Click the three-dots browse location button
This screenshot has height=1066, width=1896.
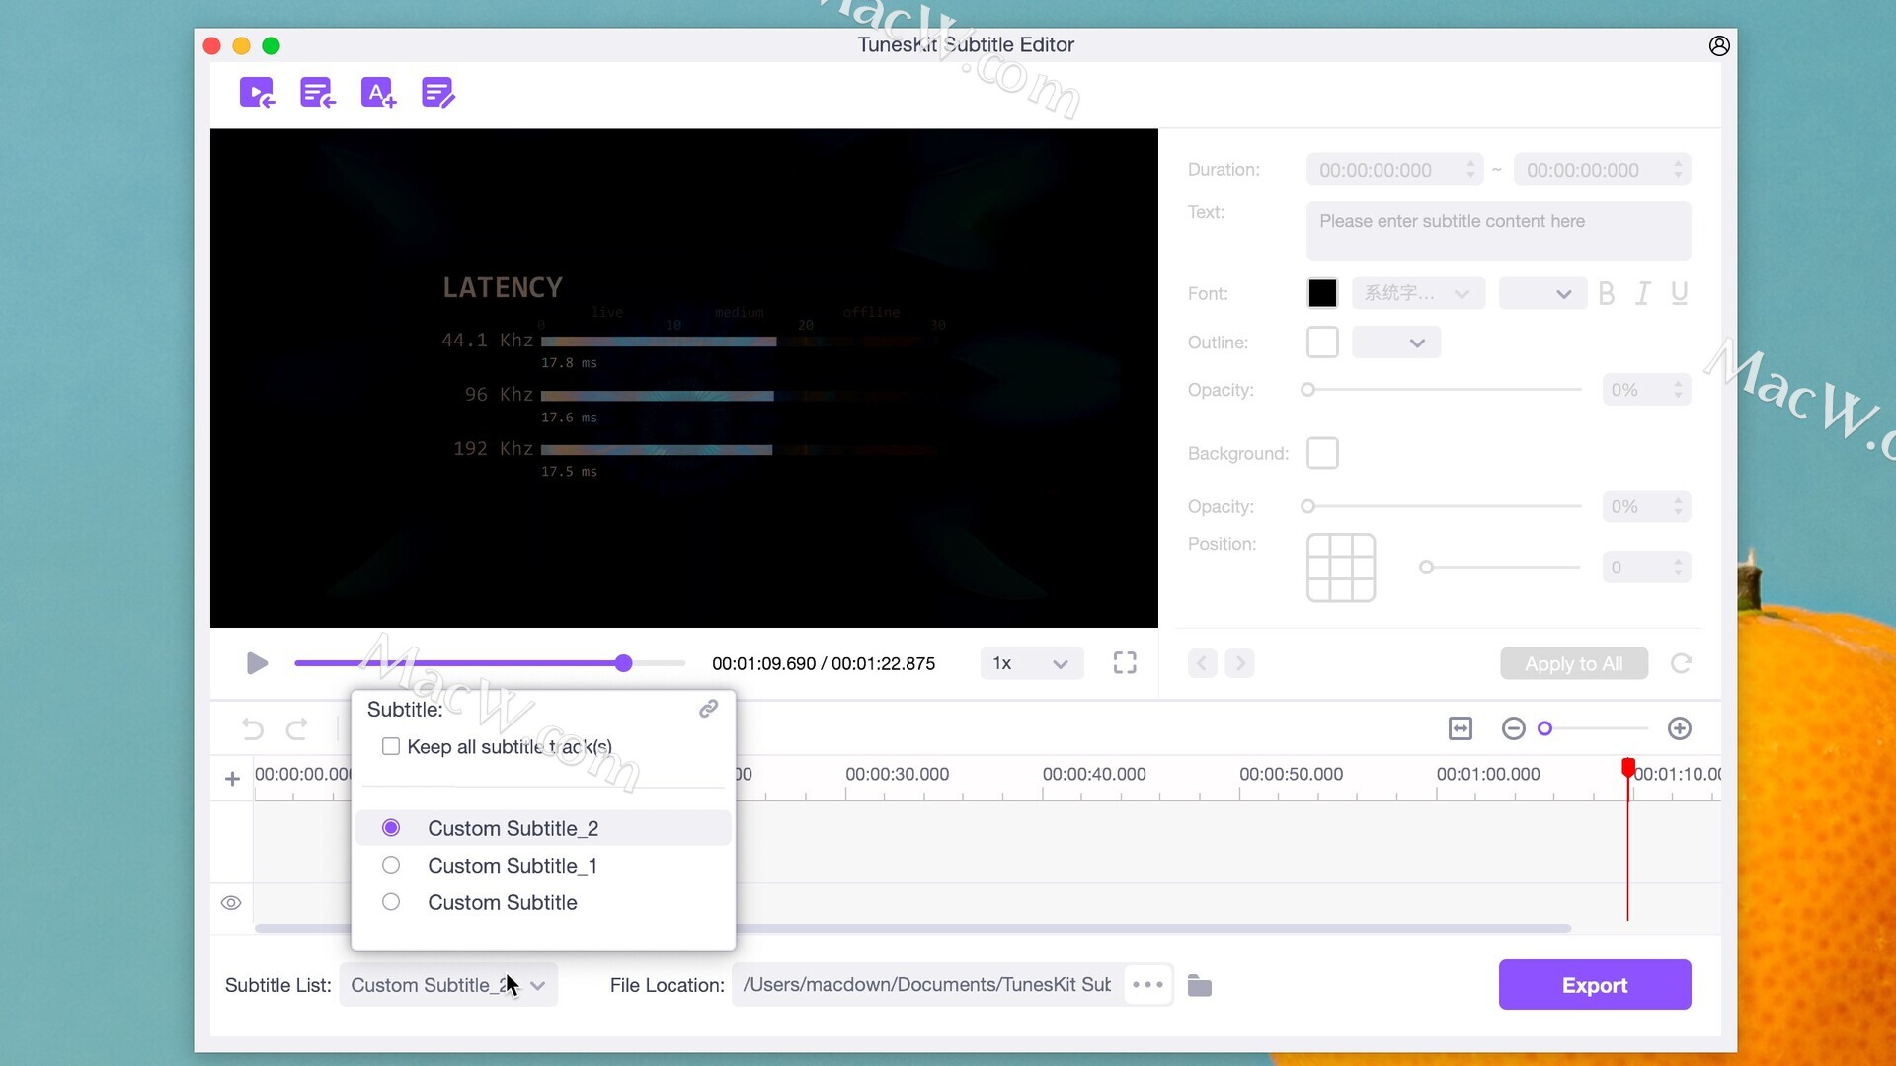point(1147,985)
